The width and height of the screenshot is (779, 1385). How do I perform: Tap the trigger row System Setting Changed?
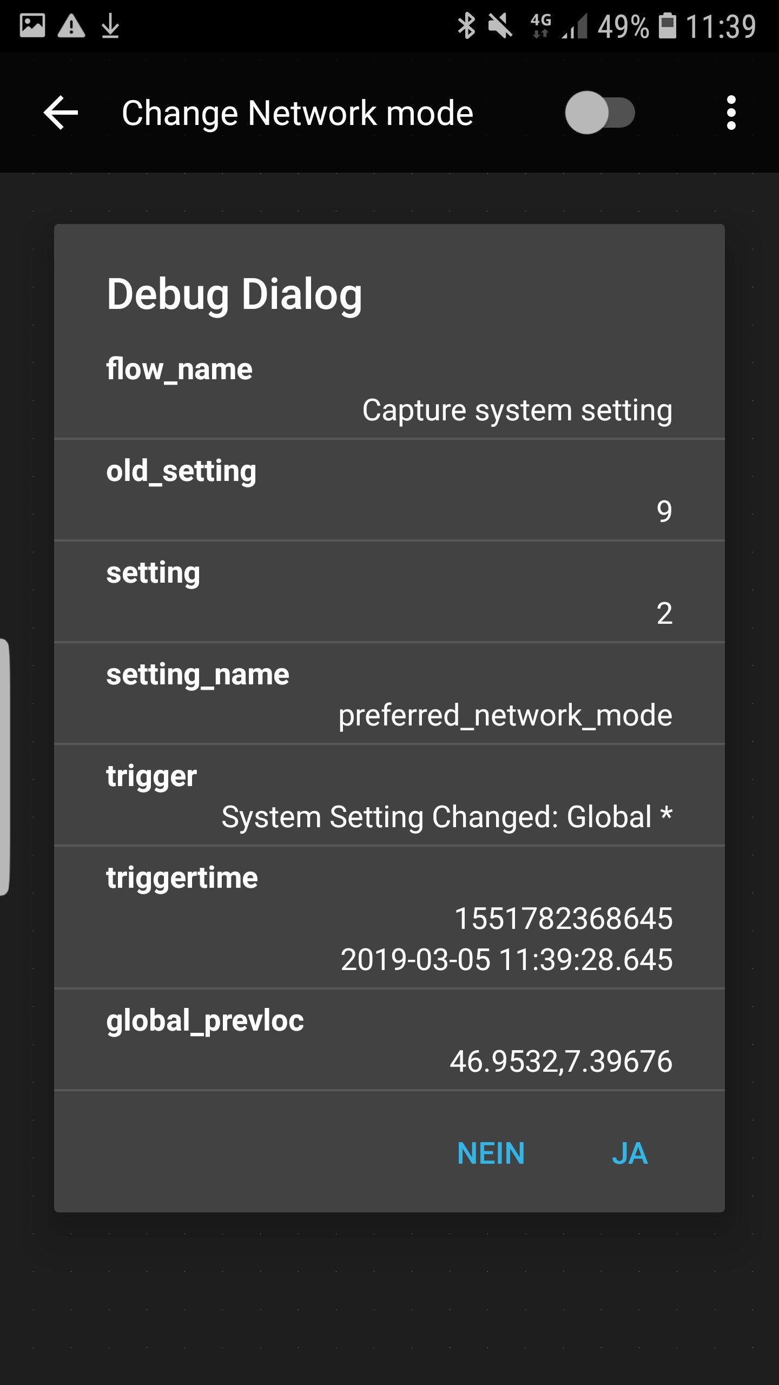point(389,795)
